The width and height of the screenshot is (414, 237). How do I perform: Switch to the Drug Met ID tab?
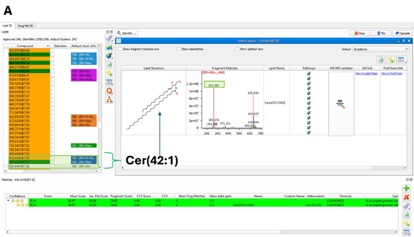pos(26,25)
